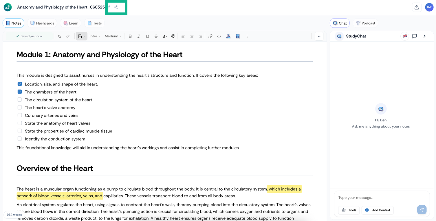
Task: Click the undo arrow in the editor toolbar
Action: point(59,36)
